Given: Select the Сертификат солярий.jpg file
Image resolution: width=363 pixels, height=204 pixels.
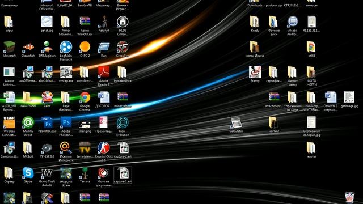Looking at the screenshot, I should coord(311,122).
